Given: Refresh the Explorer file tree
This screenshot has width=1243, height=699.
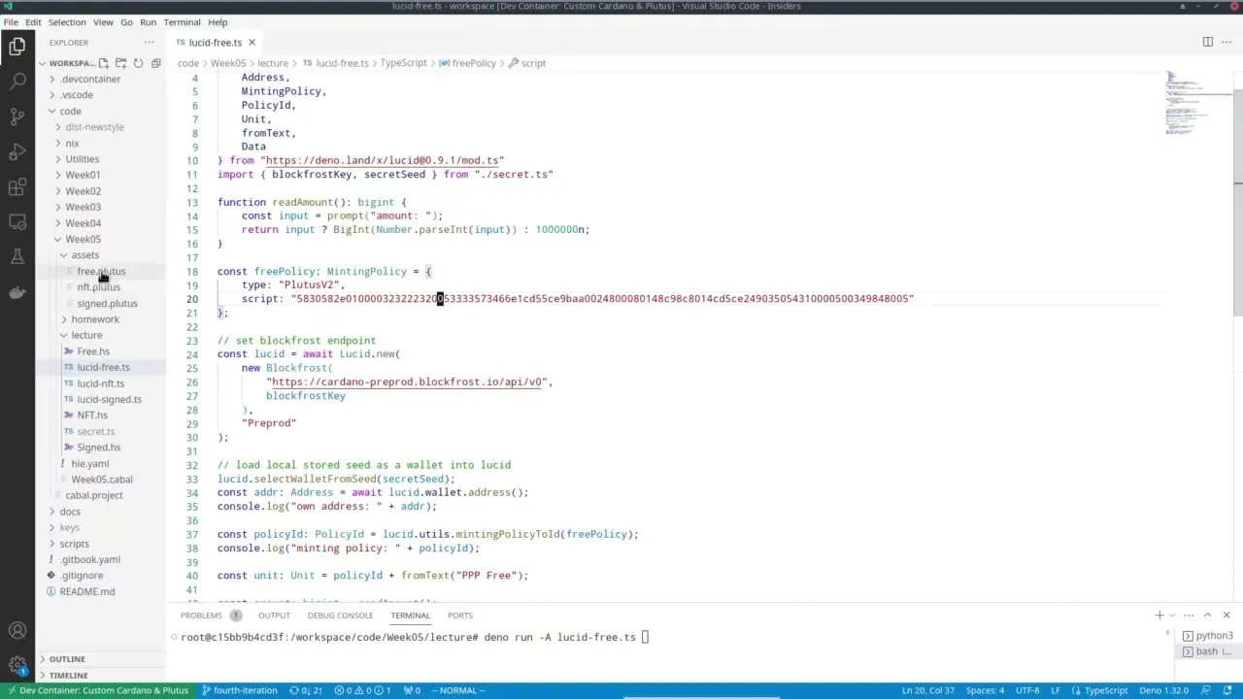Looking at the screenshot, I should (138, 63).
